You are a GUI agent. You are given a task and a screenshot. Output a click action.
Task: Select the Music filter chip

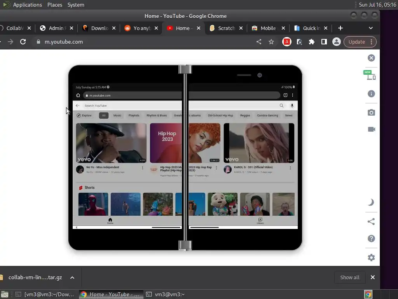[x=117, y=115]
